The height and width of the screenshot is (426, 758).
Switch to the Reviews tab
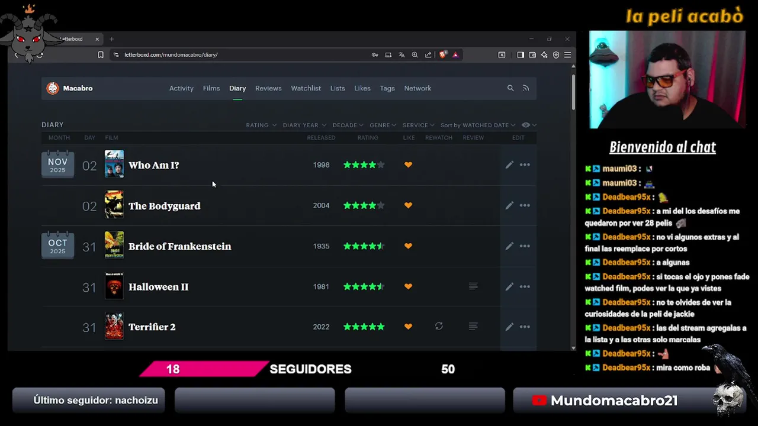click(x=268, y=88)
